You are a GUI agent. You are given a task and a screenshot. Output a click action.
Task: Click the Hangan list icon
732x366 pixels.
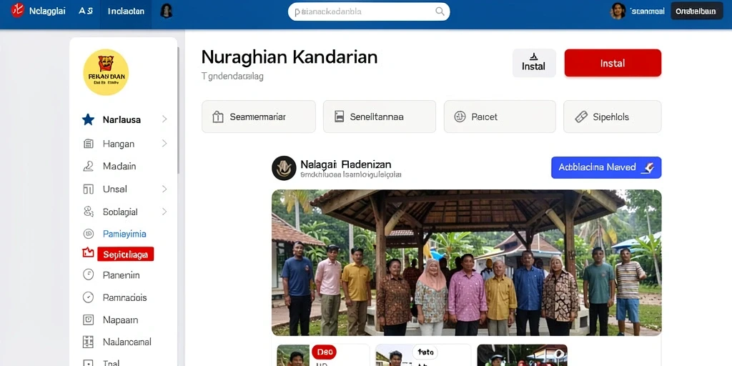[x=88, y=144]
